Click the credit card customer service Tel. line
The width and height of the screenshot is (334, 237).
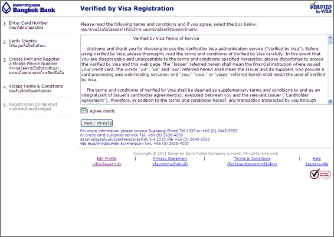(132, 135)
